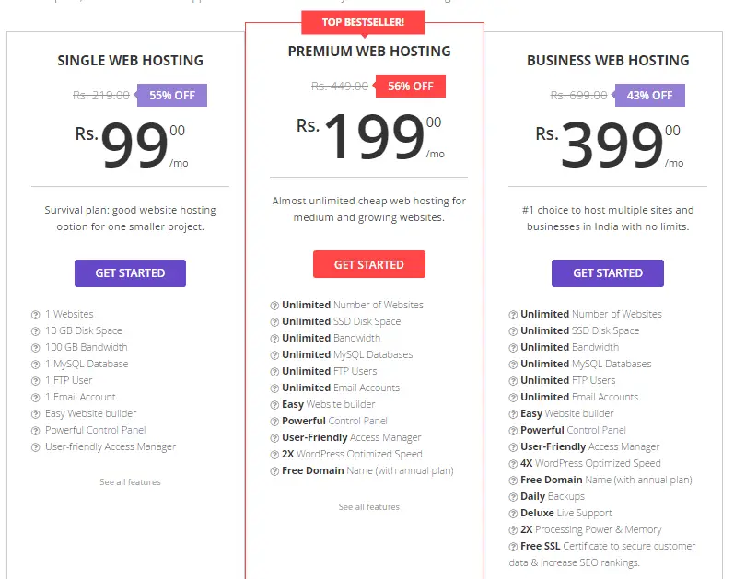Screen dimensions: 734x579
Task: Get started with Business Web Hosting
Action: 607,273
